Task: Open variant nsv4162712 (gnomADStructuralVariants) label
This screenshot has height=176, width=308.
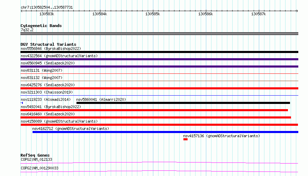Action: [x=71, y=129]
